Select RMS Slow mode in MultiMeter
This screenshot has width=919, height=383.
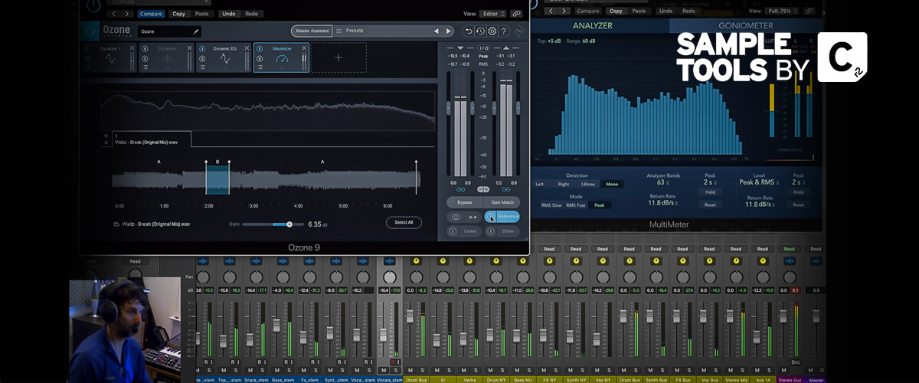pos(551,205)
